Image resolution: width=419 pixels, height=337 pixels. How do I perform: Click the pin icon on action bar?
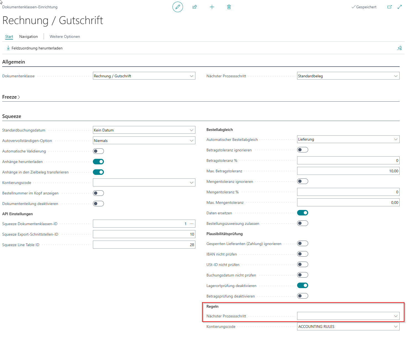(399, 48)
